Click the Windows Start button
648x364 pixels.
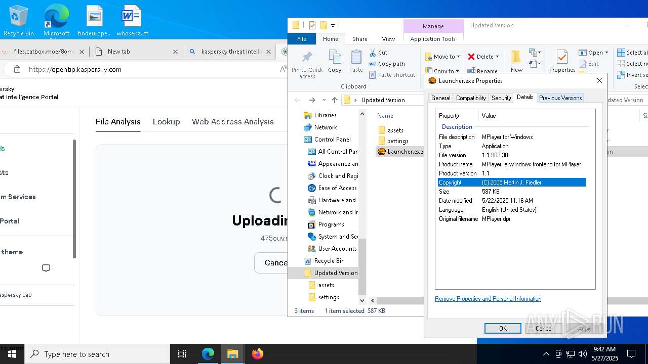pos(12,354)
